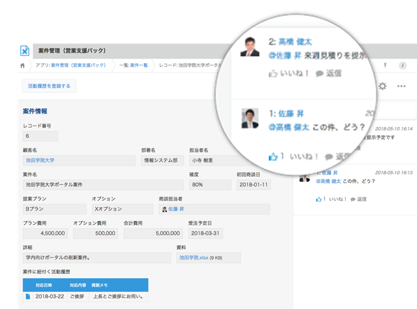Click the 2018-05-10 16:14 comment timestamp

pos(394,129)
